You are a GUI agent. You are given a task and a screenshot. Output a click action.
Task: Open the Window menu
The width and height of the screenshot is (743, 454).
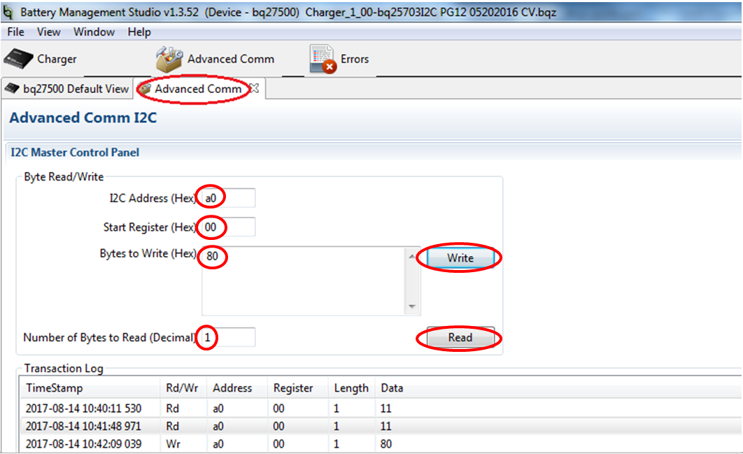coord(94,31)
